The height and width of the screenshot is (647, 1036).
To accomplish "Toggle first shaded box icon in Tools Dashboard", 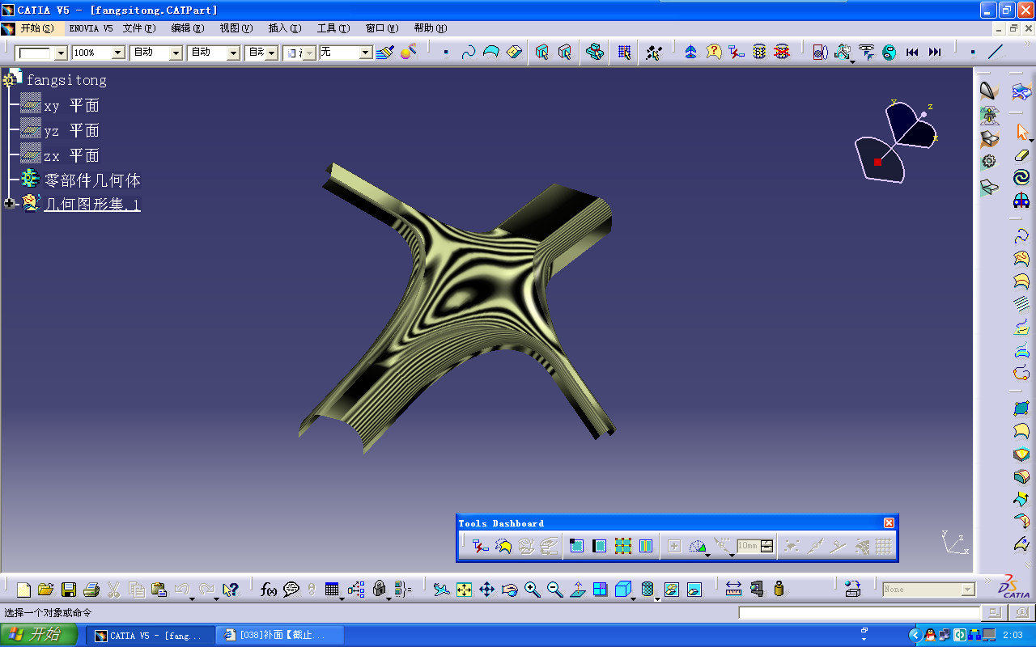I will (x=576, y=546).
